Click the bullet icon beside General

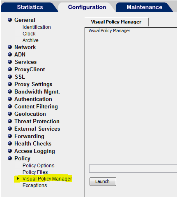tap(10, 20)
